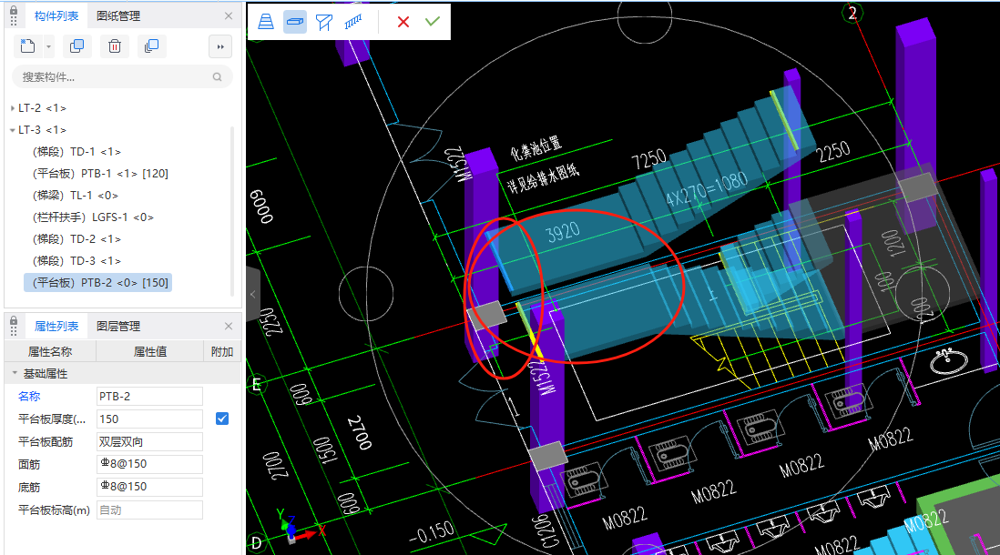Select (平台板) PTB-1 <1> [120] item
Image resolution: width=1000 pixels, height=555 pixels.
100,173
